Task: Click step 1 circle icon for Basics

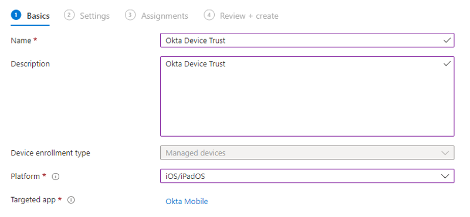Action: (x=16, y=15)
